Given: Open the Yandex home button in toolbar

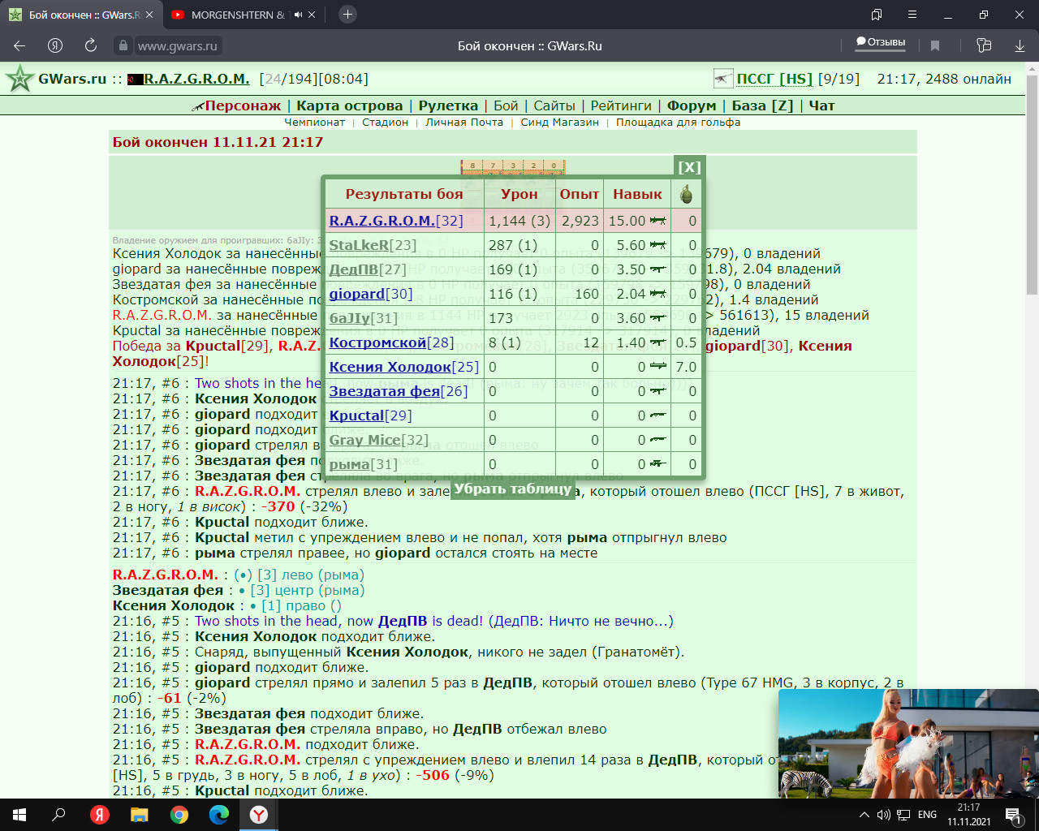Looking at the screenshot, I should click(55, 45).
